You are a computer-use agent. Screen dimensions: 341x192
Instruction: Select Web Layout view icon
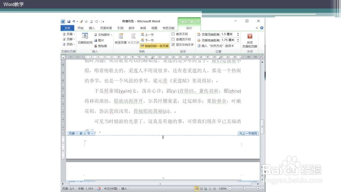pyautogui.click(x=206, y=189)
